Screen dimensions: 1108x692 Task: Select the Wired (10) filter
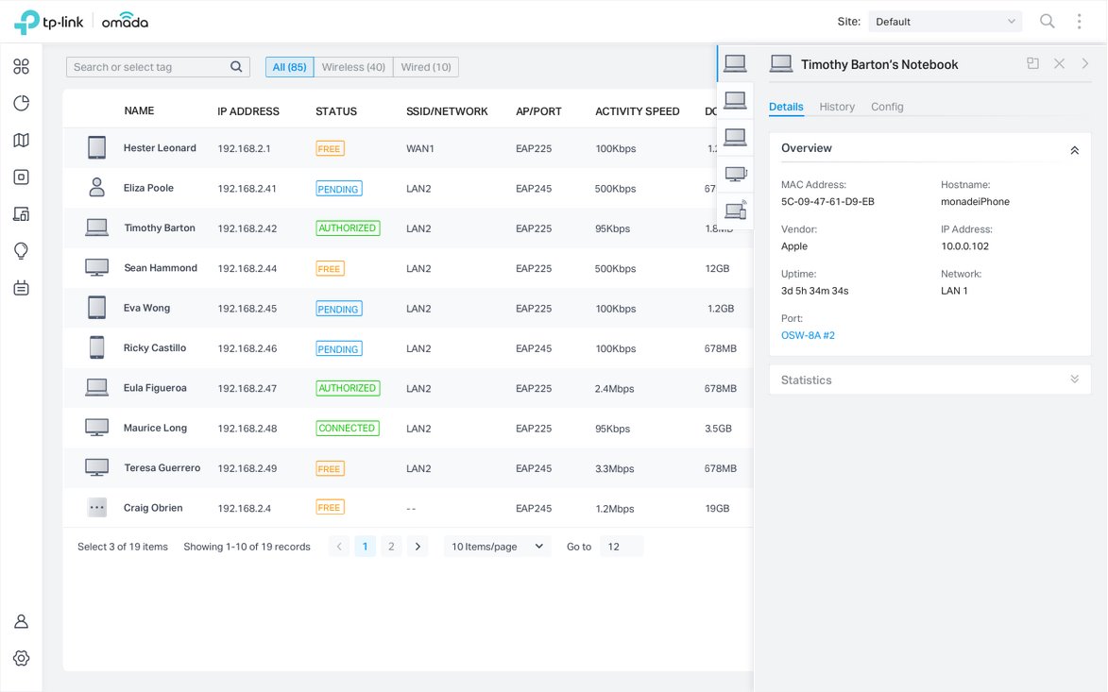[426, 67]
